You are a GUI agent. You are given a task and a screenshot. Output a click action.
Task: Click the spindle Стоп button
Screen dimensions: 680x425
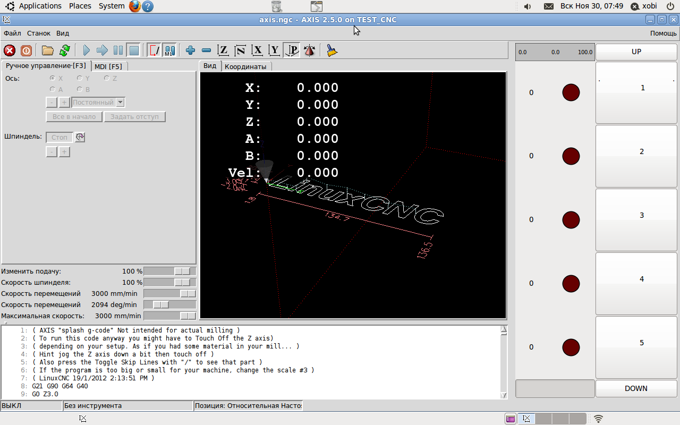[59, 137]
